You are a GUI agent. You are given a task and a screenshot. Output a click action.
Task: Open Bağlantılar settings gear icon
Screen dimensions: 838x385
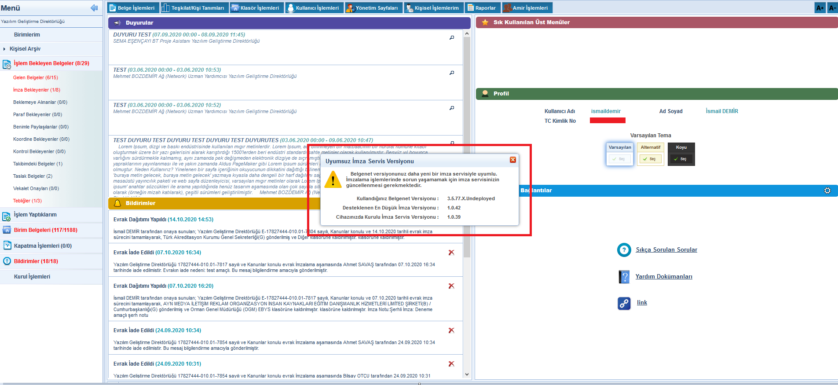click(x=827, y=191)
